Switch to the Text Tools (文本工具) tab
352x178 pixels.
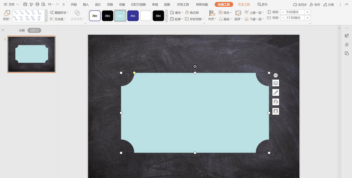(x=244, y=5)
